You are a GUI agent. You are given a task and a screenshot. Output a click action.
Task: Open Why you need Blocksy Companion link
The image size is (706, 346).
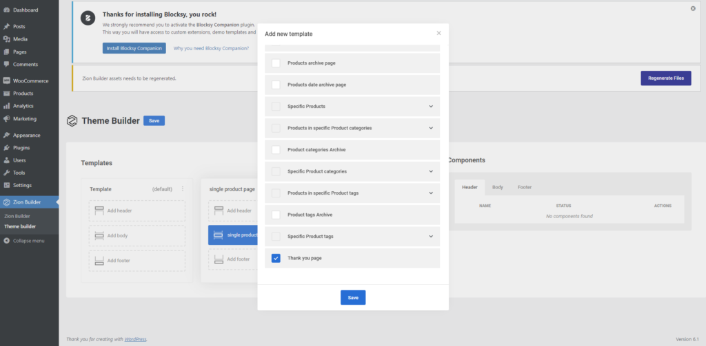(211, 48)
